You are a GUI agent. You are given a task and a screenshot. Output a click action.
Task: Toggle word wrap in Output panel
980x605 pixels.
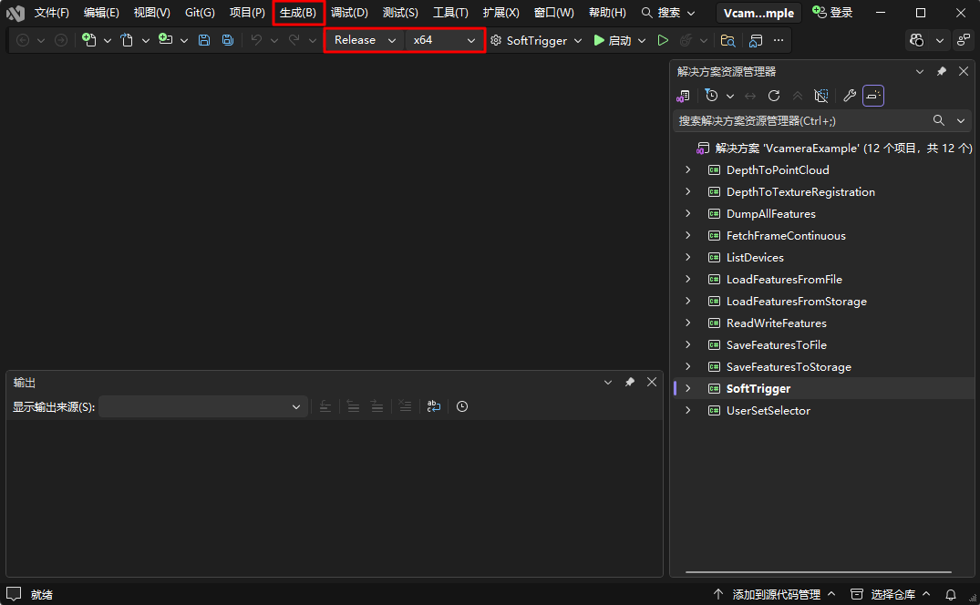[434, 406]
